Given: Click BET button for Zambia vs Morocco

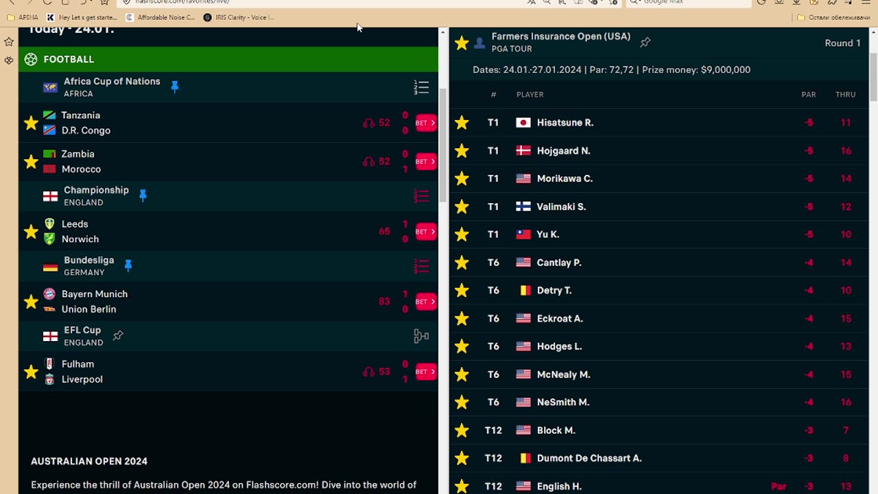Looking at the screenshot, I should pos(425,161).
